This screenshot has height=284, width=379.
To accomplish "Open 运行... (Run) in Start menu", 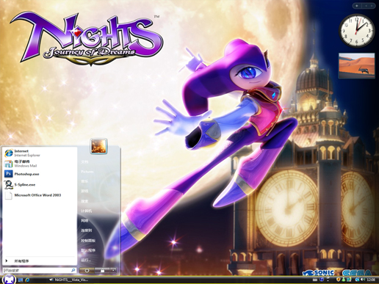I will (86, 260).
